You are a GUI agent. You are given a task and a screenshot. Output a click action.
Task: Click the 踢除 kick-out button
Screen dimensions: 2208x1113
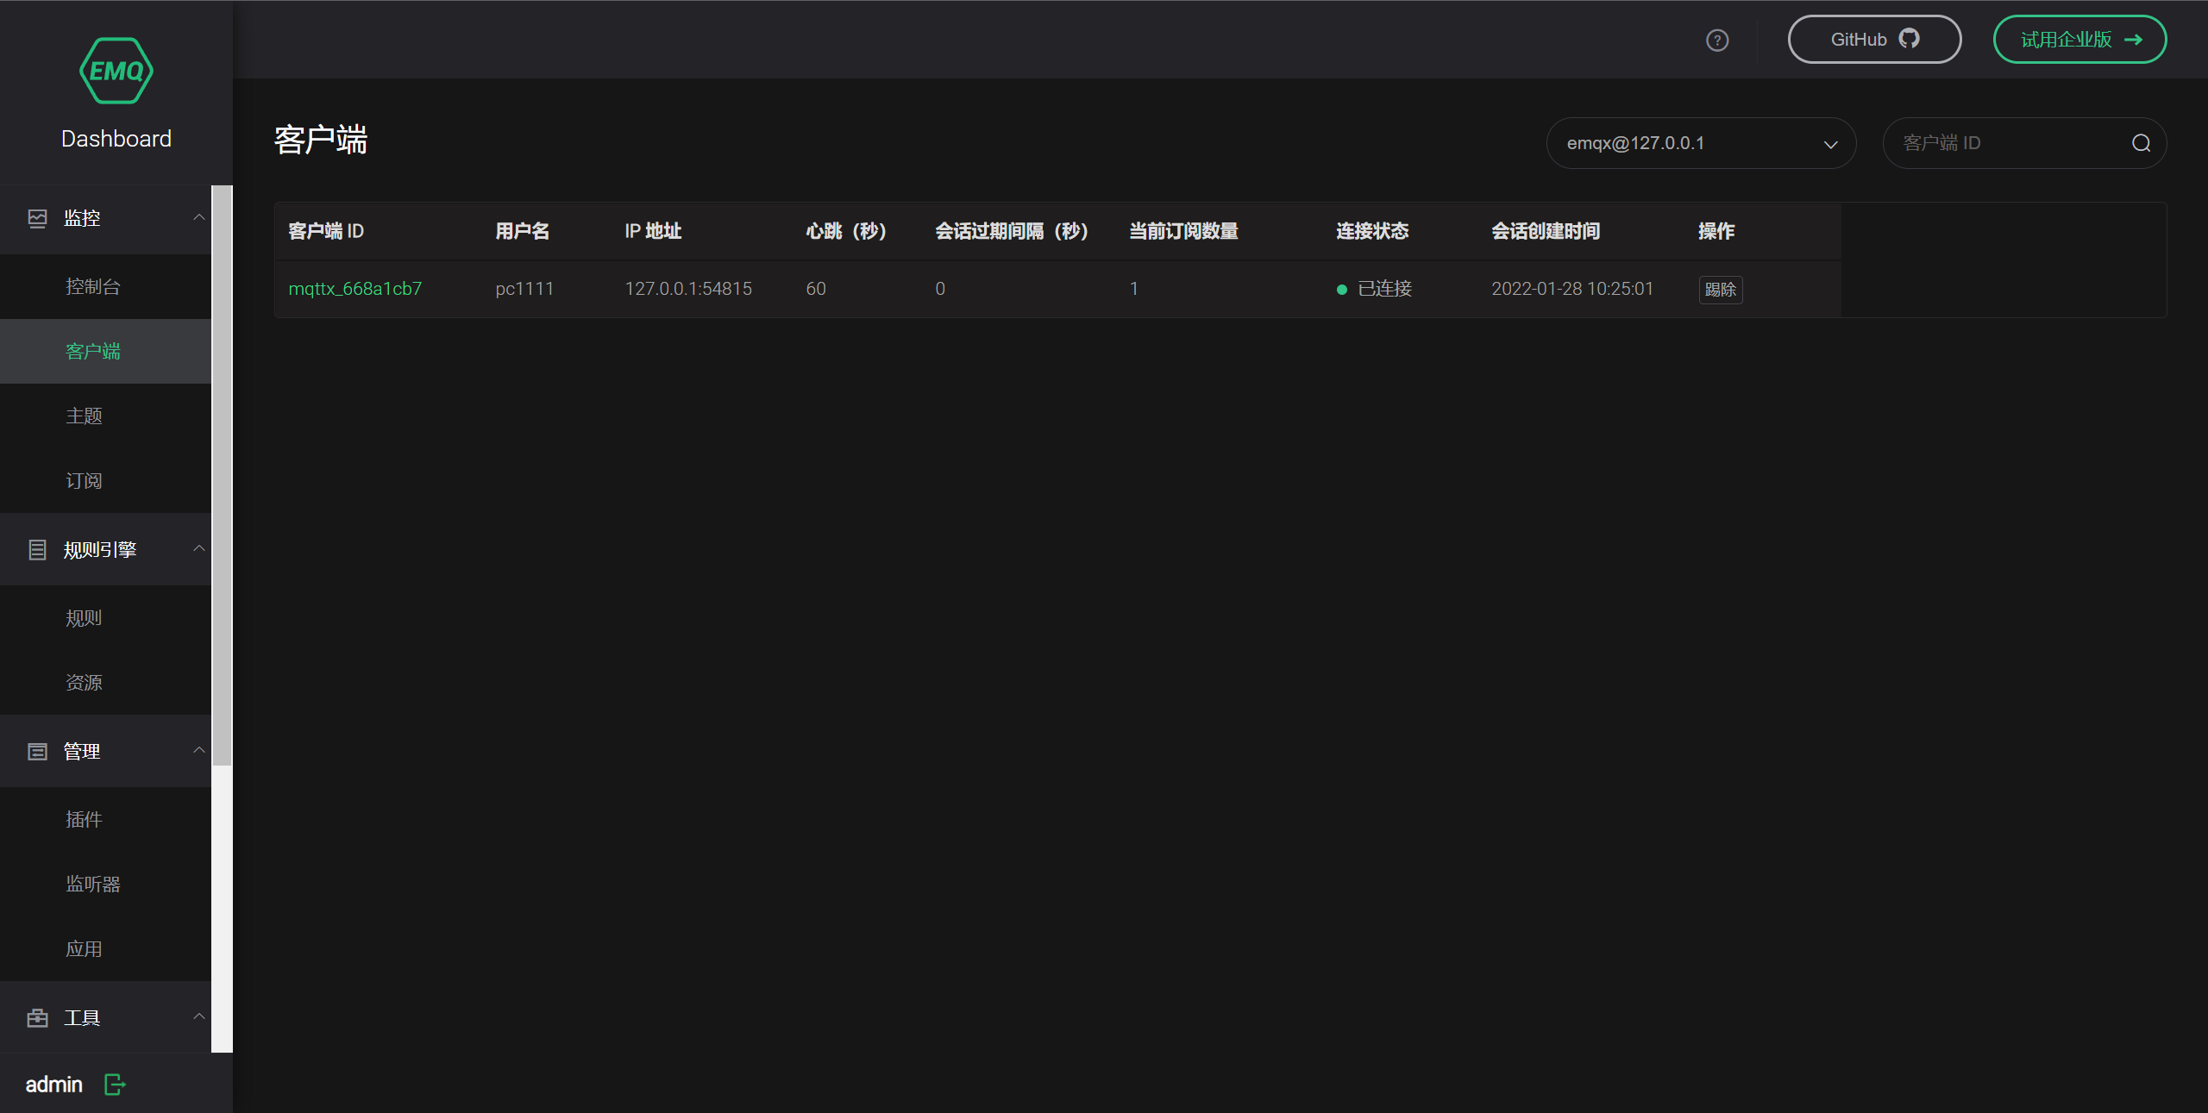[x=1720, y=290]
